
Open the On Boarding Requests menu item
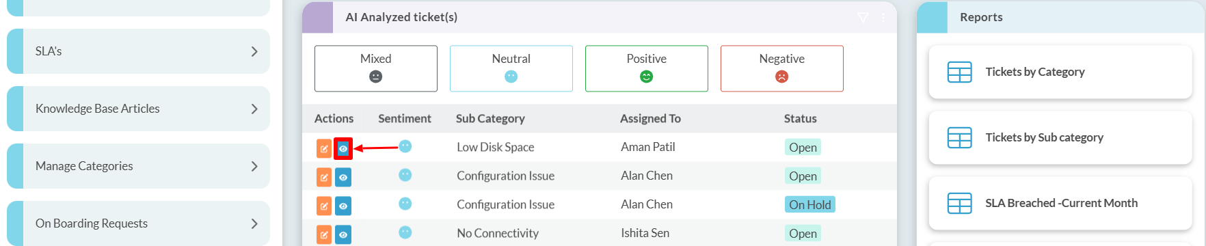(x=138, y=223)
